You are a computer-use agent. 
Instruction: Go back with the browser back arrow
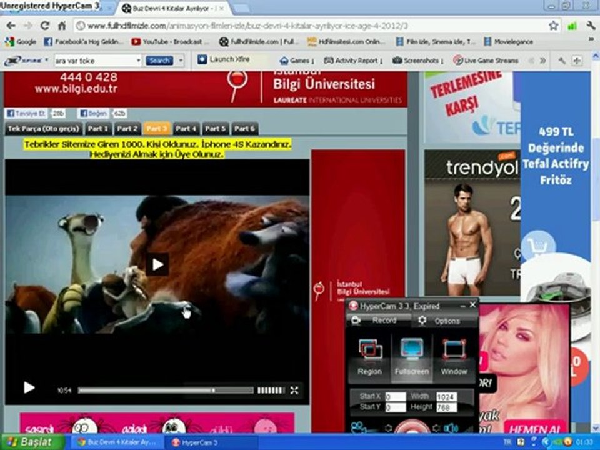pyautogui.click(x=11, y=26)
